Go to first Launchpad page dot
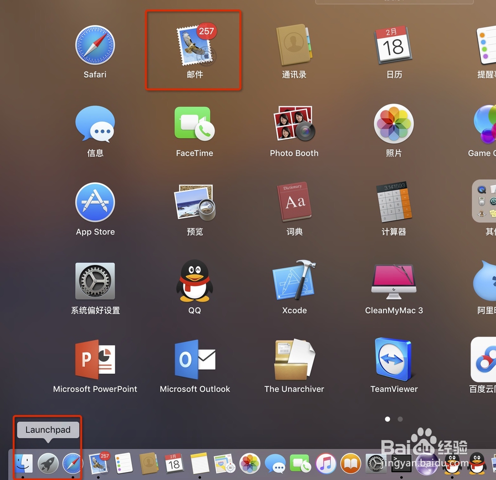Screen dimensions: 496x480 click(387, 419)
